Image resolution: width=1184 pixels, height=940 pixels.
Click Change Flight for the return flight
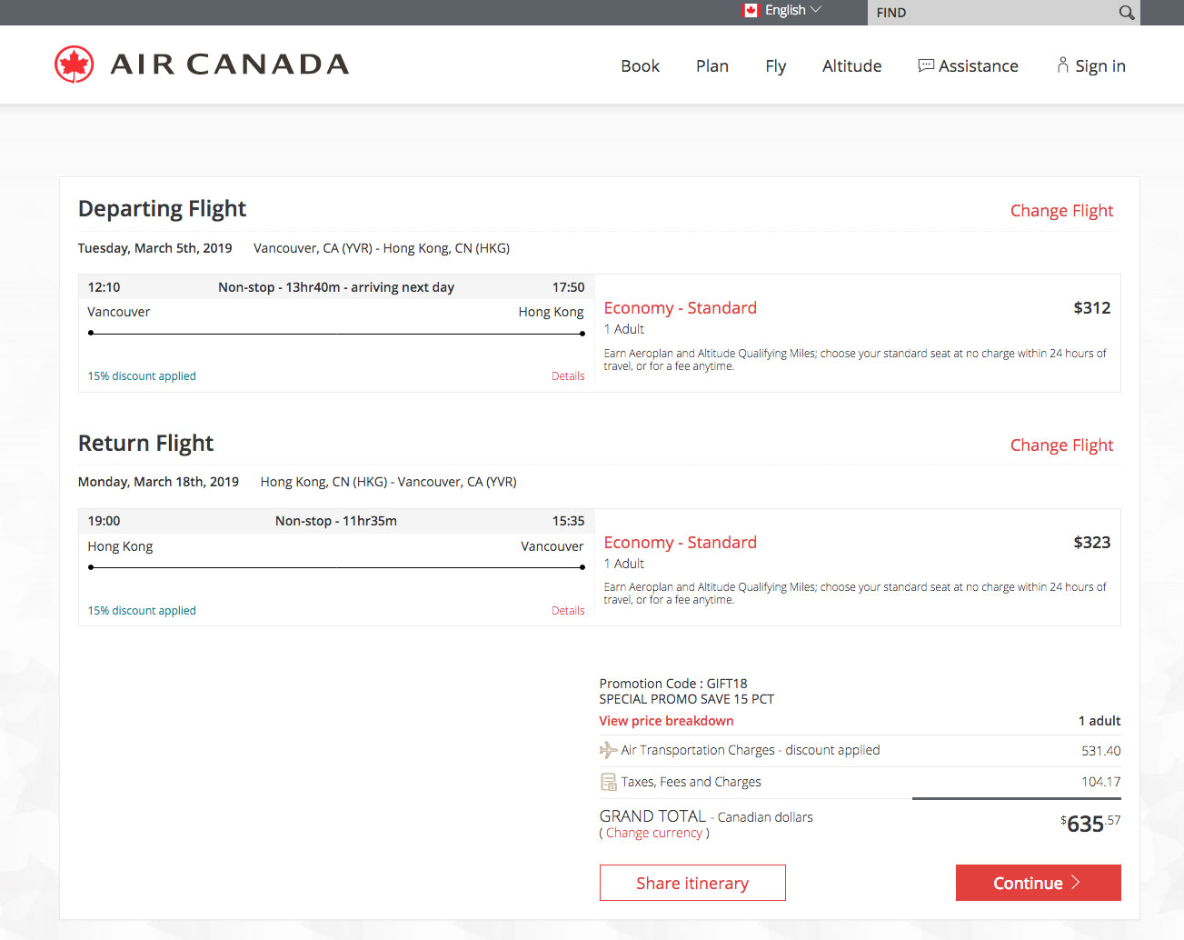1061,445
